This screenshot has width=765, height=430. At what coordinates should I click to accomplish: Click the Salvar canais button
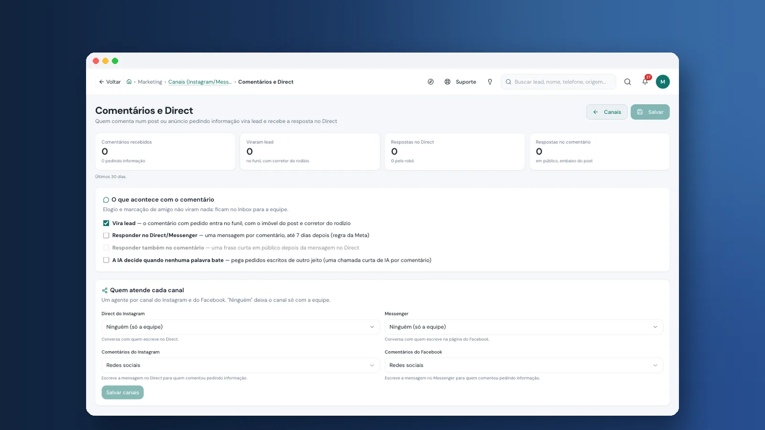(x=122, y=392)
